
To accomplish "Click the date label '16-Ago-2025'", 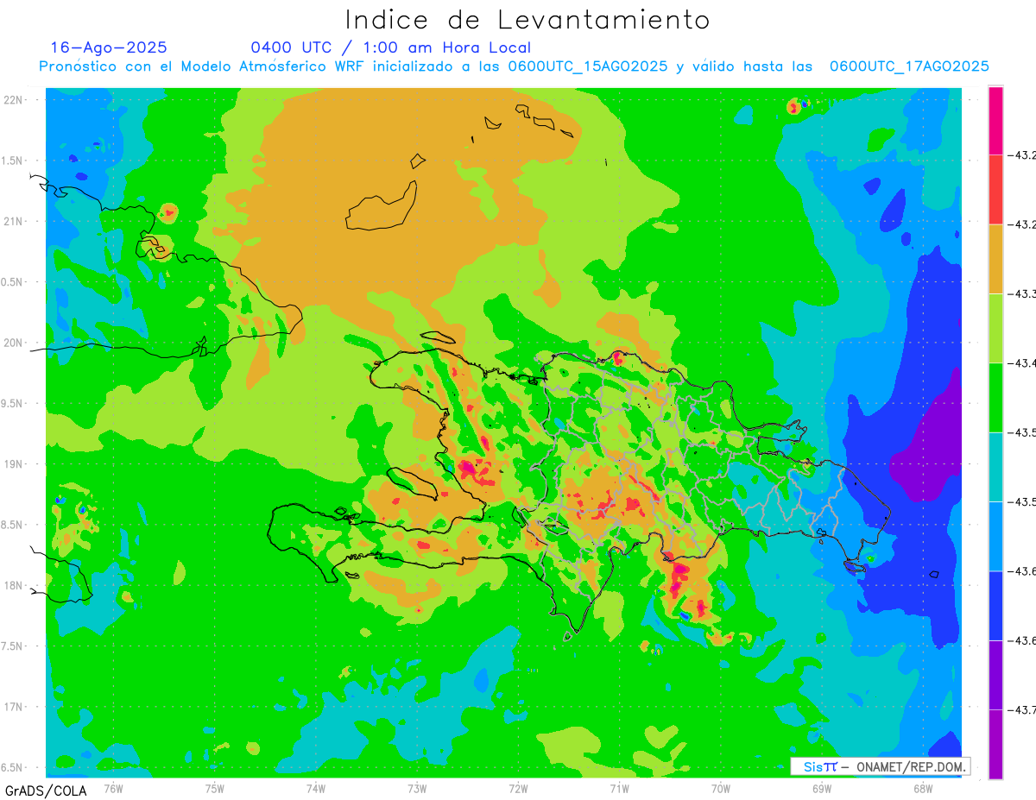I will pyautogui.click(x=109, y=47).
